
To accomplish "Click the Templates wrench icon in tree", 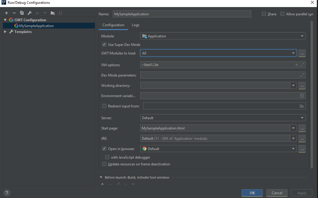I will click(11, 31).
